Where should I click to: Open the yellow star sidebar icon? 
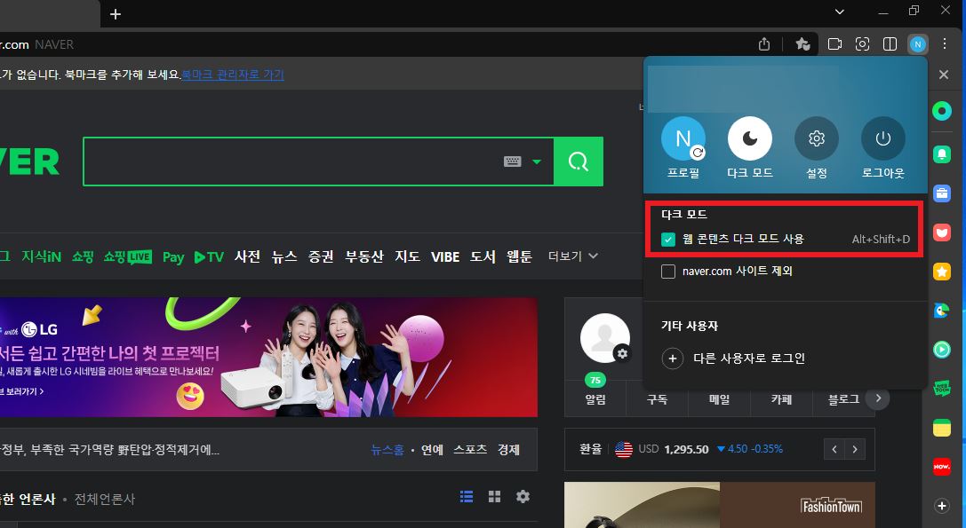[941, 272]
